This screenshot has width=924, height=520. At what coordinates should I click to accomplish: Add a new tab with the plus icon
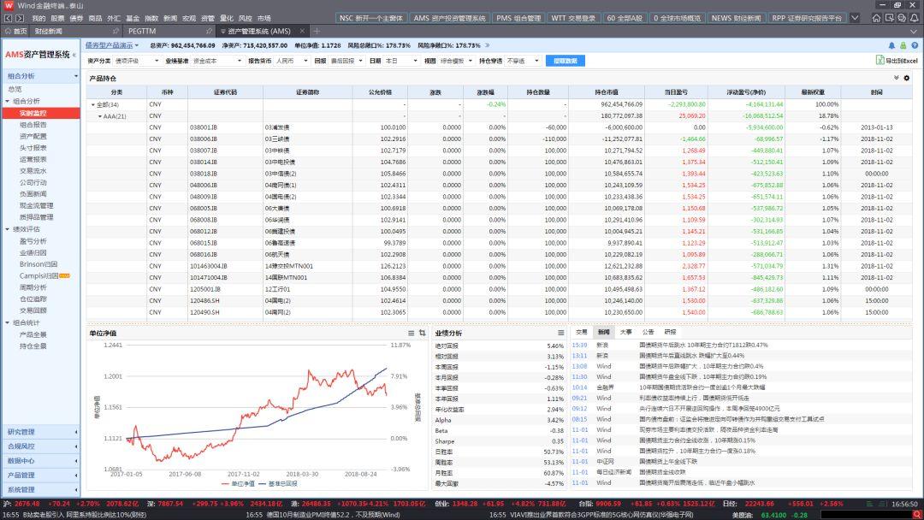coord(317,32)
